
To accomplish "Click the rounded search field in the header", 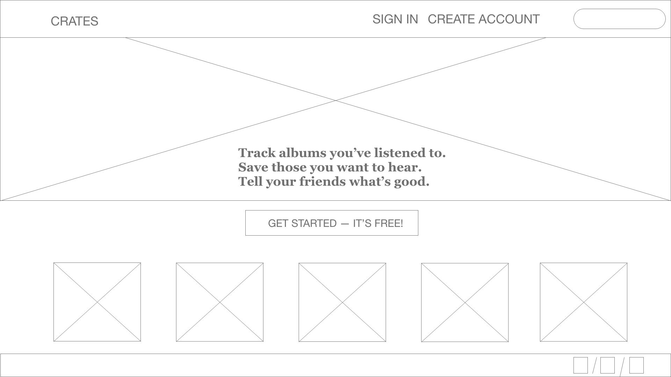I will [x=619, y=19].
